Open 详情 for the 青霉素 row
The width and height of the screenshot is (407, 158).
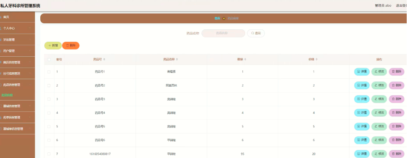click(x=362, y=72)
